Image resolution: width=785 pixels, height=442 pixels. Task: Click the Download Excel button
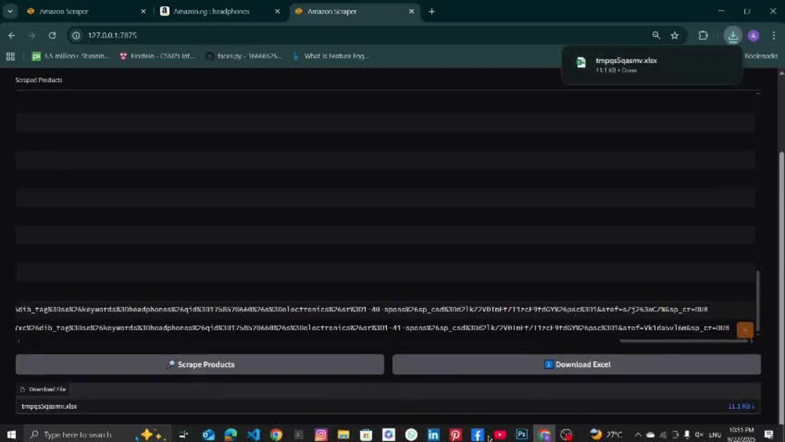click(x=577, y=364)
